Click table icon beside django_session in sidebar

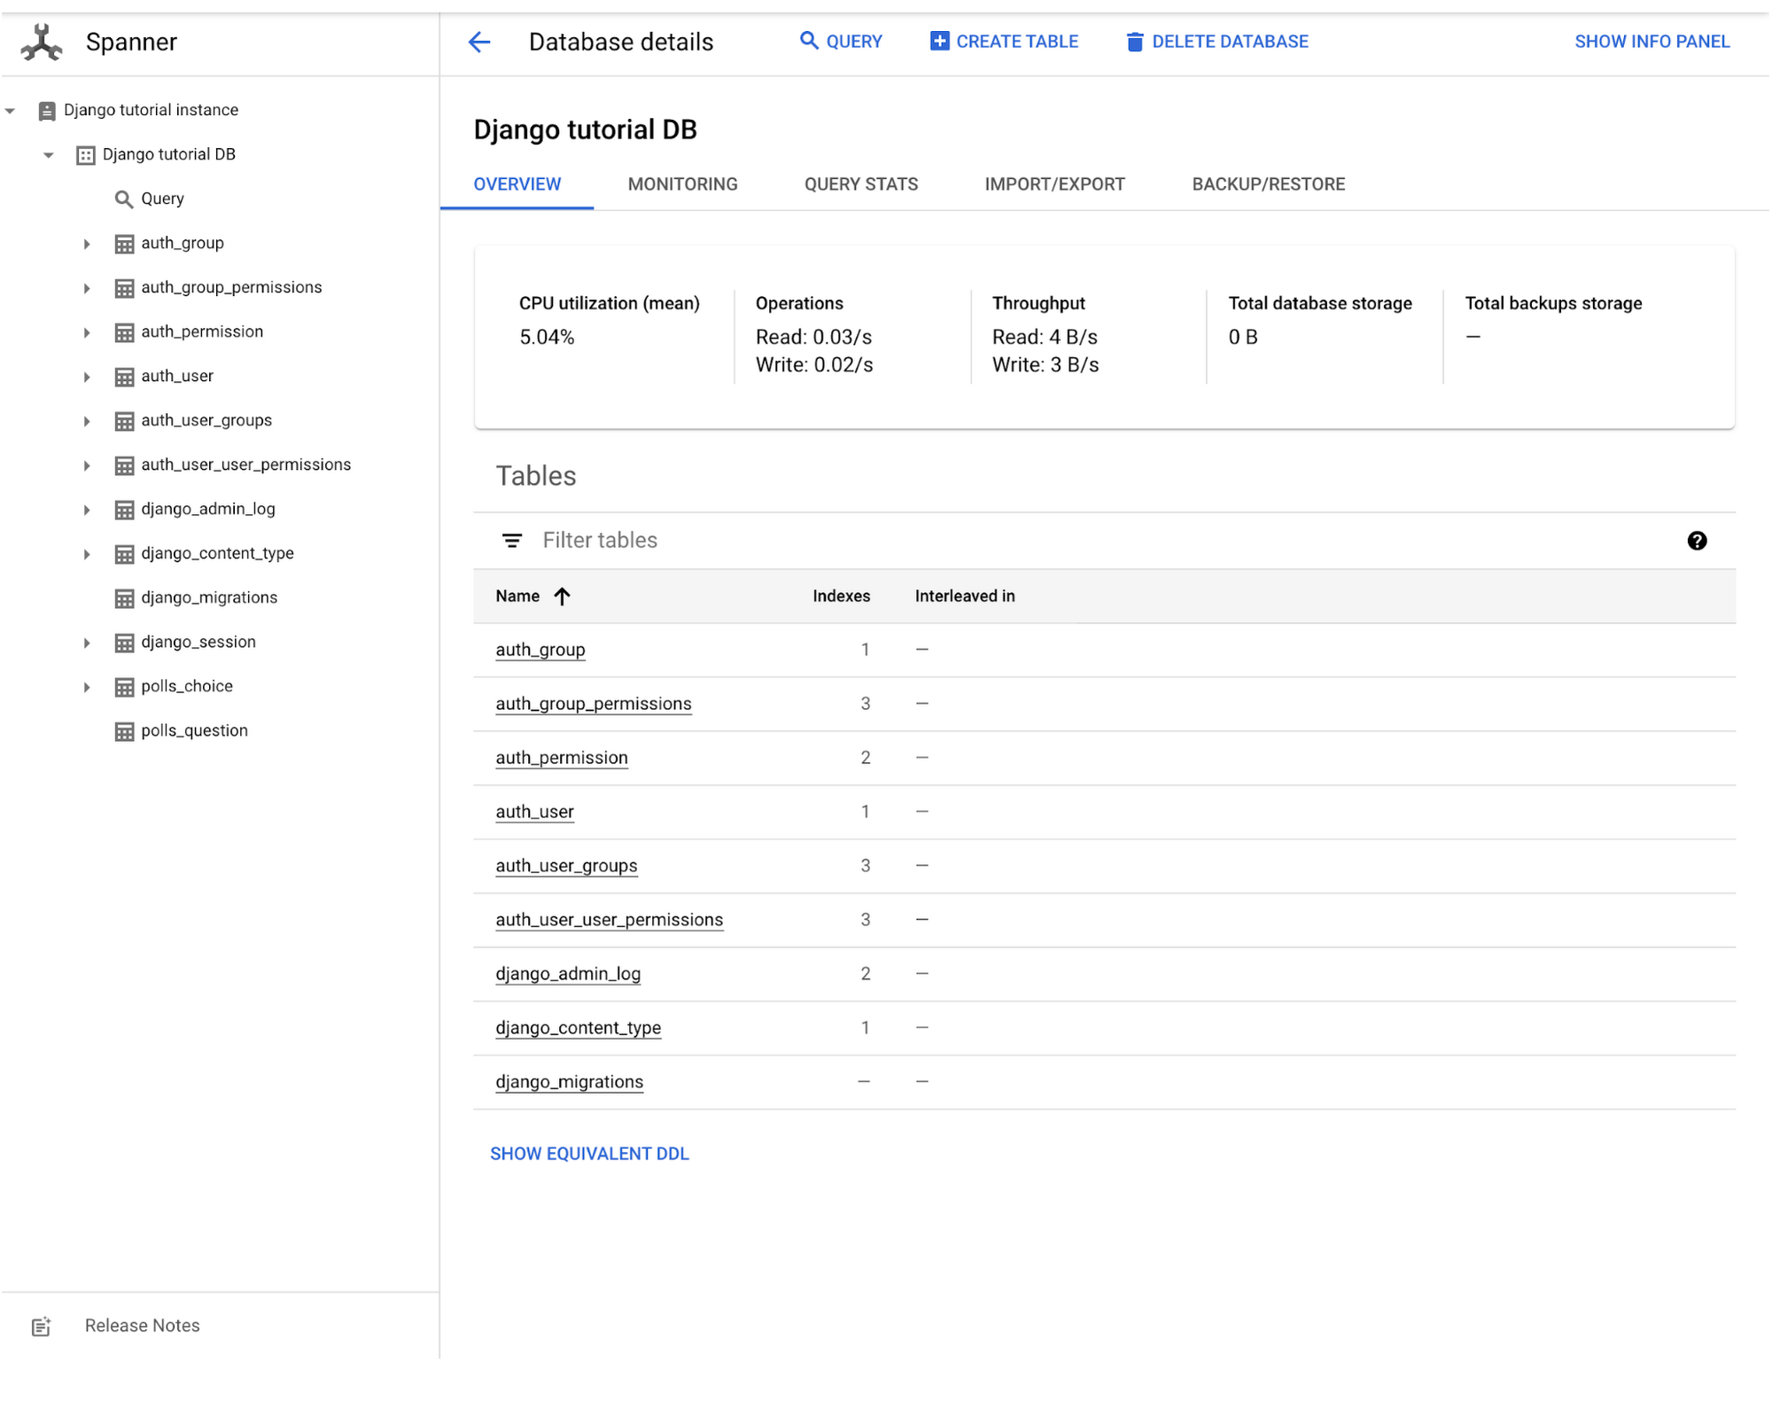(125, 643)
